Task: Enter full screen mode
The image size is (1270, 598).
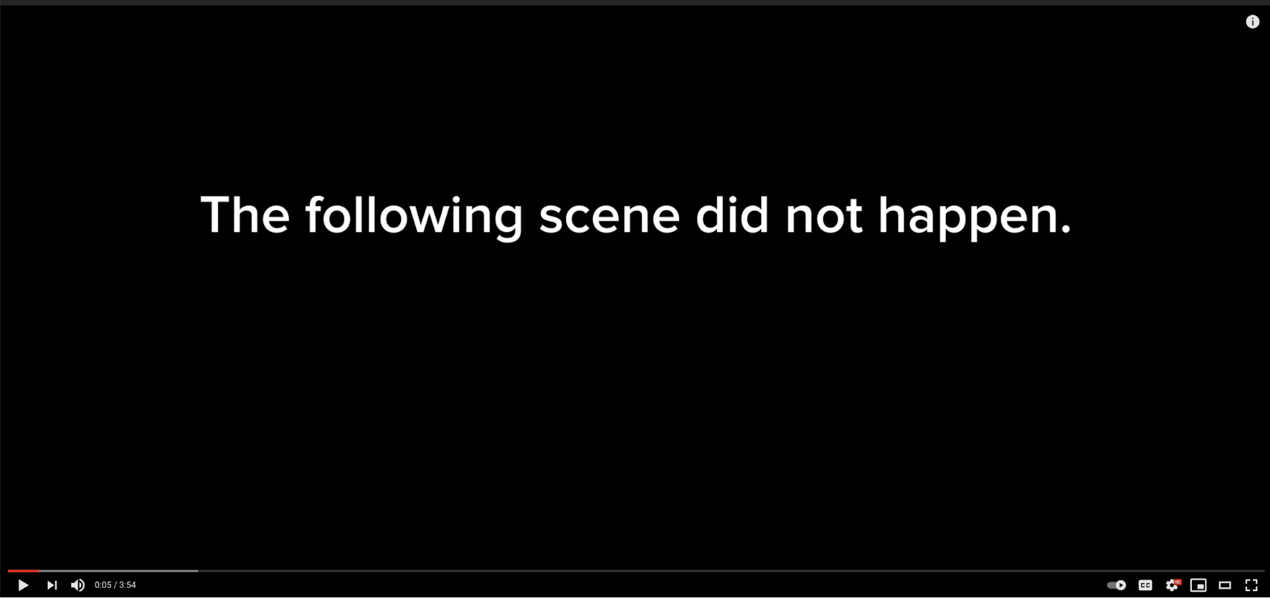Action: tap(1252, 585)
